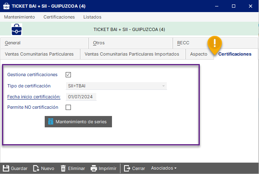Viewport: 259px width, 174px height.
Task: Click the Eliminar trash can icon
Action: [63, 168]
